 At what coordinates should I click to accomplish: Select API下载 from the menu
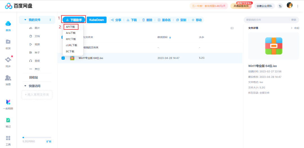point(70,27)
